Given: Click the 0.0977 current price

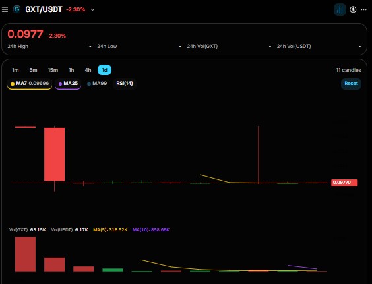Looking at the screenshot, I should tap(25, 34).
